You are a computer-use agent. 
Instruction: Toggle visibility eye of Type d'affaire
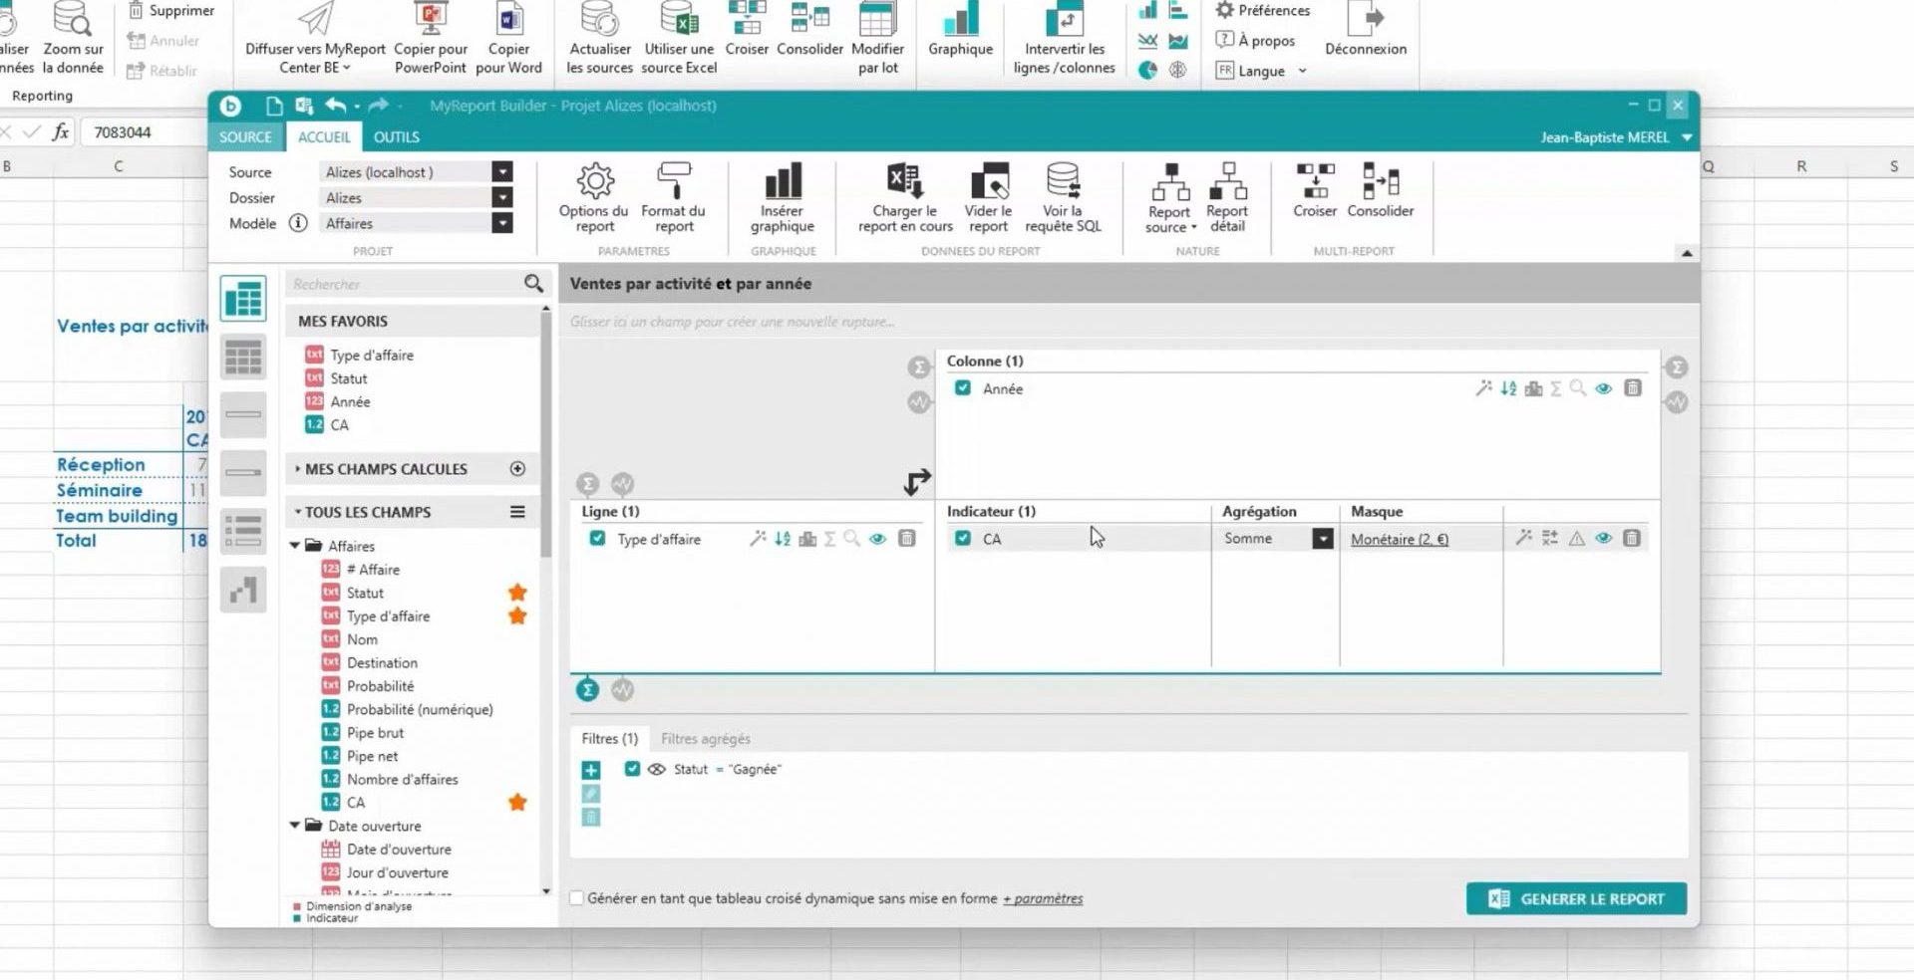click(877, 539)
